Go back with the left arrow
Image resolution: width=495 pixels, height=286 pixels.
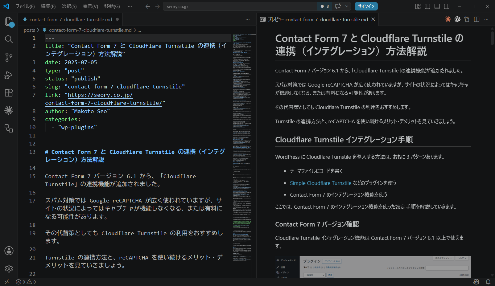pyautogui.click(x=148, y=6)
